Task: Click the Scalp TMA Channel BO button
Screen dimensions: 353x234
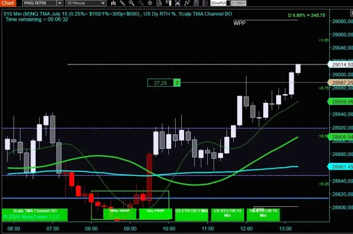Action: coord(35,214)
